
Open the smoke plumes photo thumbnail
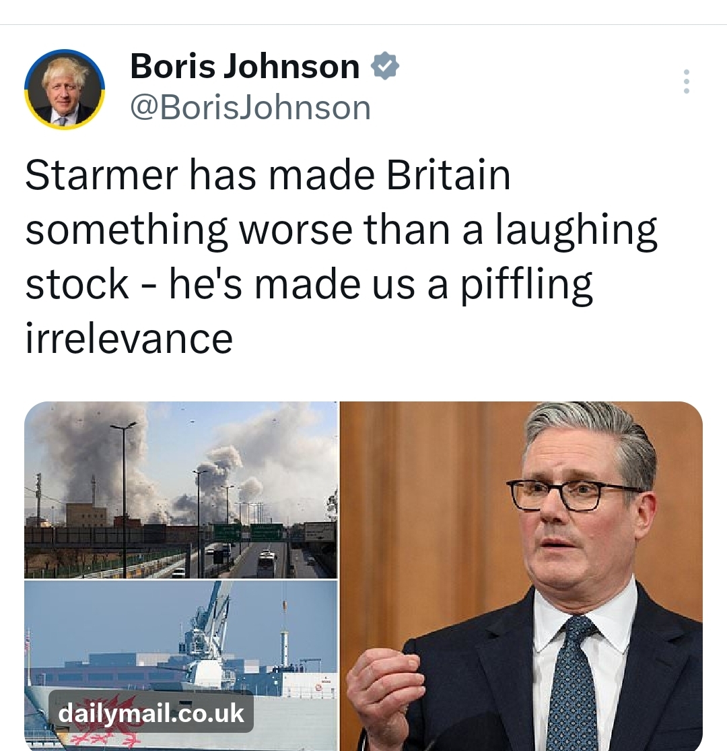(x=180, y=490)
